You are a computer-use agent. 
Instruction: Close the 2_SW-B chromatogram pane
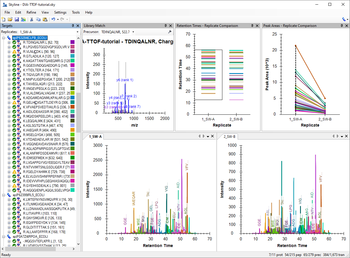pos(347,136)
